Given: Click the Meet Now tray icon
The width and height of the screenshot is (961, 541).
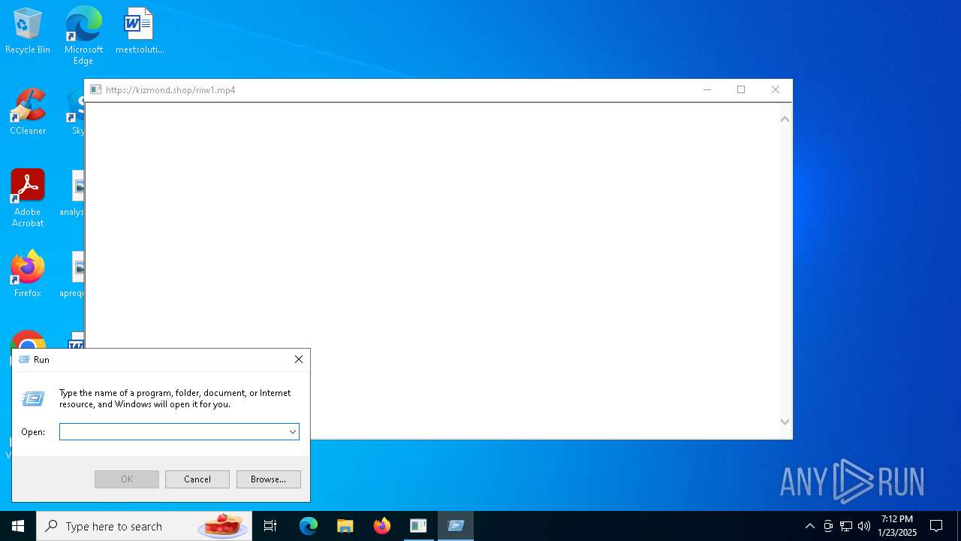Looking at the screenshot, I should click(828, 526).
